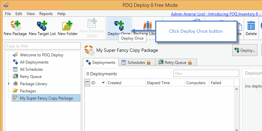
Task: Open the File menu
Action: click(8, 14)
